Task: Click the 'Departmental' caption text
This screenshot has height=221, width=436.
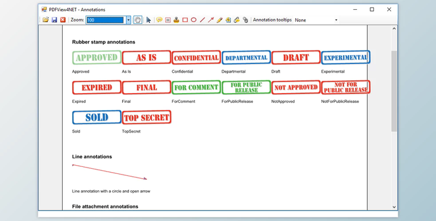Action: 233,72
